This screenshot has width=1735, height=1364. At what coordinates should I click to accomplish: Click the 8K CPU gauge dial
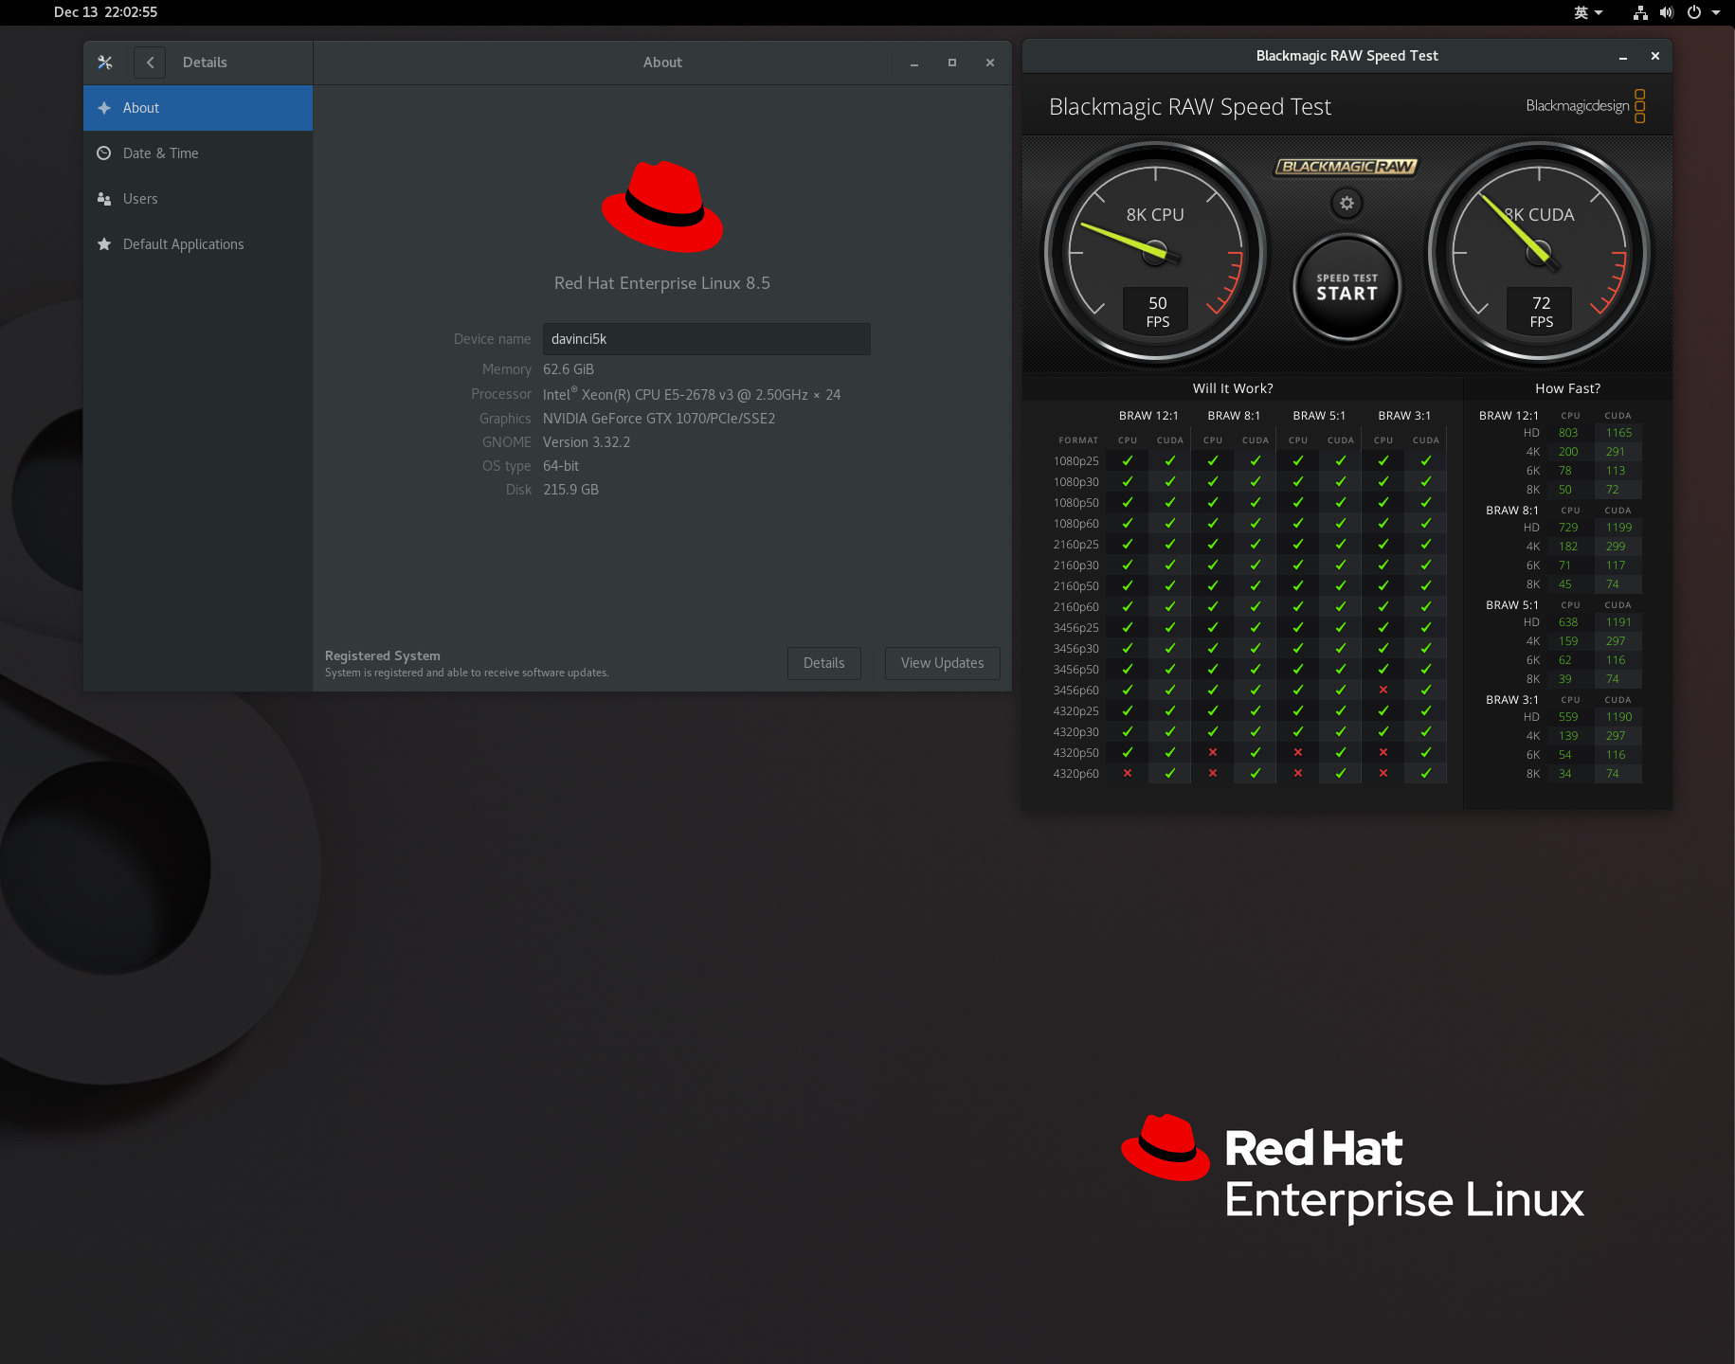[x=1155, y=253]
